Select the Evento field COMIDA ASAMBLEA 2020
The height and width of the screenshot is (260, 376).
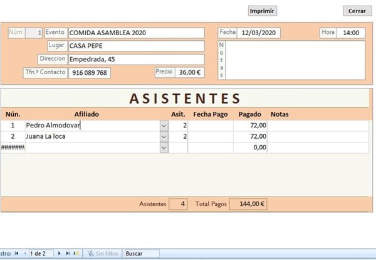tap(136, 33)
